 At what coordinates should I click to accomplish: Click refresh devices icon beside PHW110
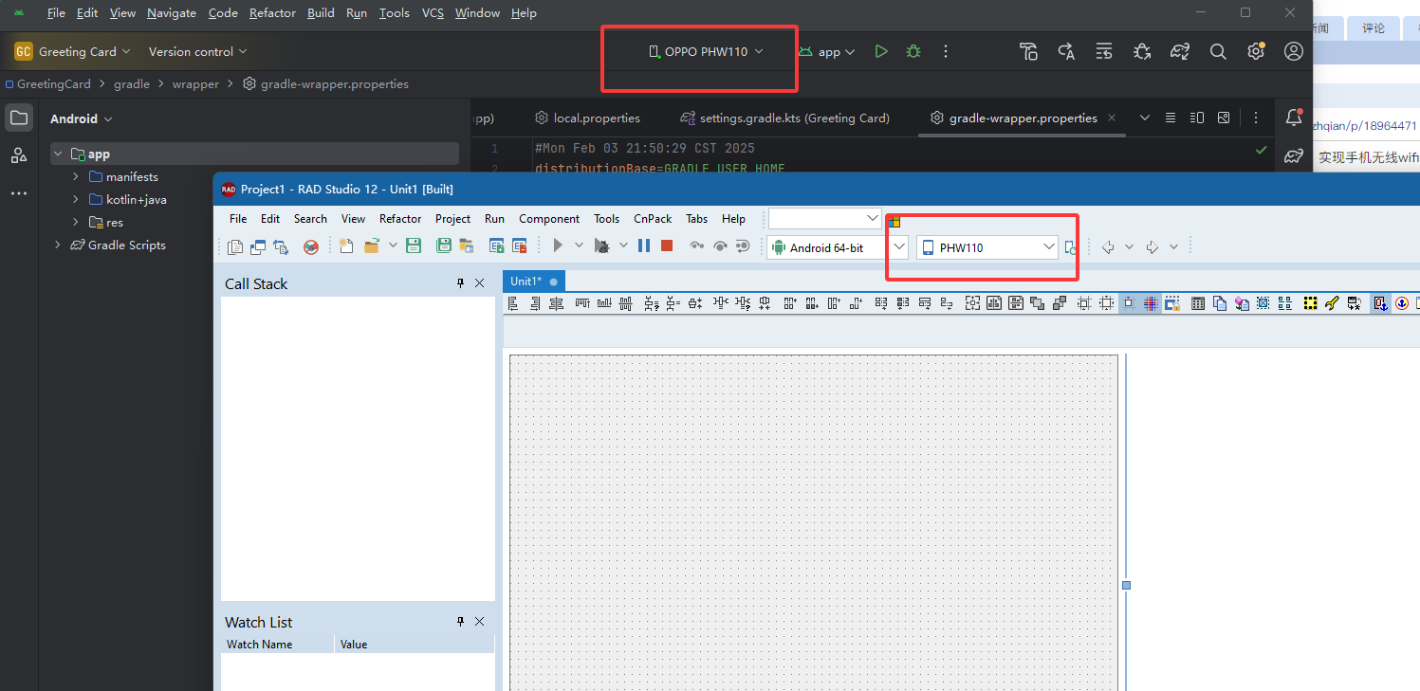[x=1070, y=247]
